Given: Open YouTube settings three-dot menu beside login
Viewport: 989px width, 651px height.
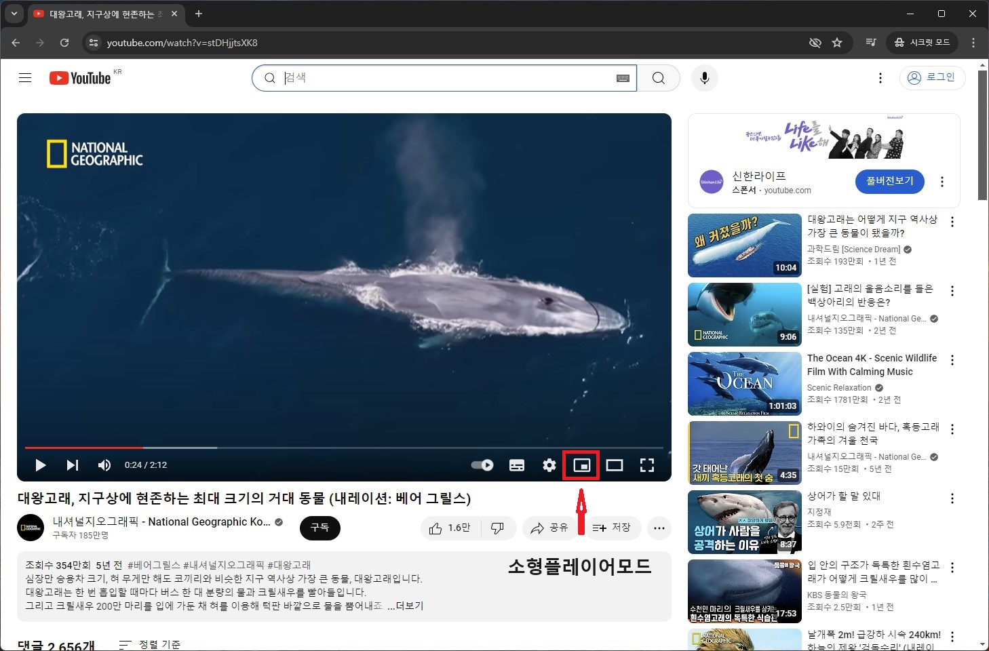Looking at the screenshot, I should pos(880,78).
